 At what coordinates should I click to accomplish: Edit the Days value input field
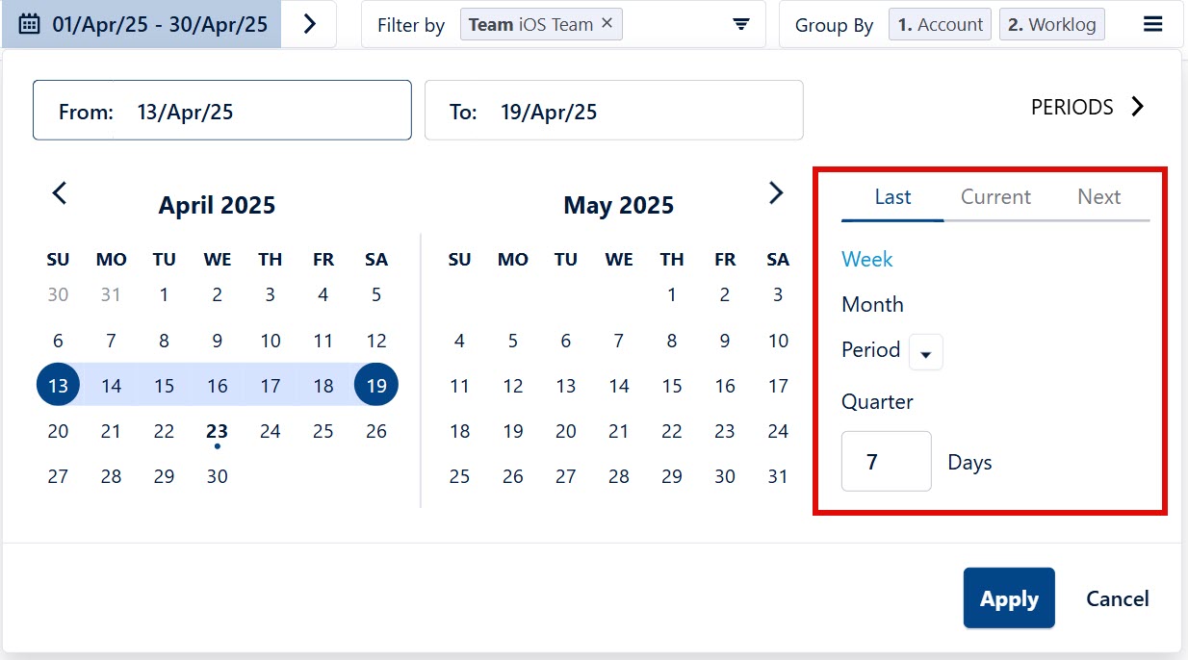(x=886, y=461)
